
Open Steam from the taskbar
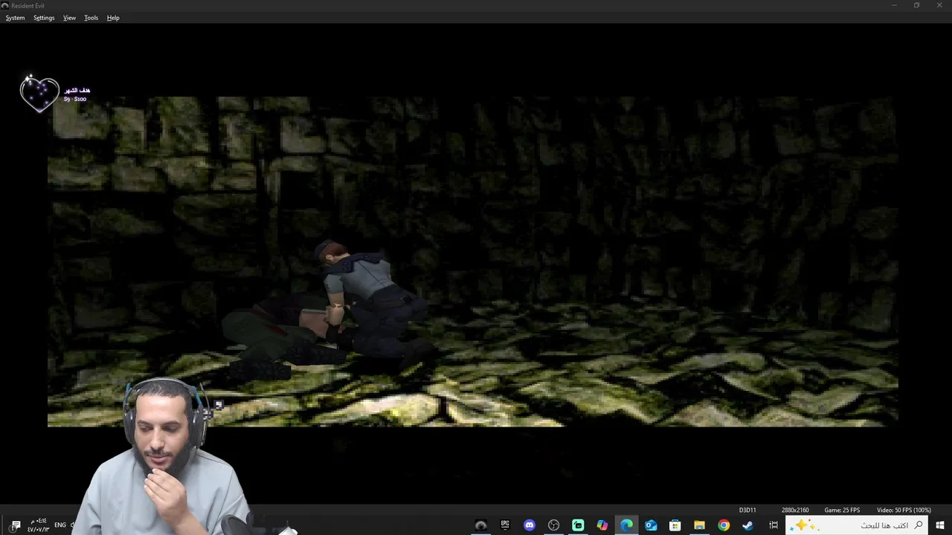point(747,525)
